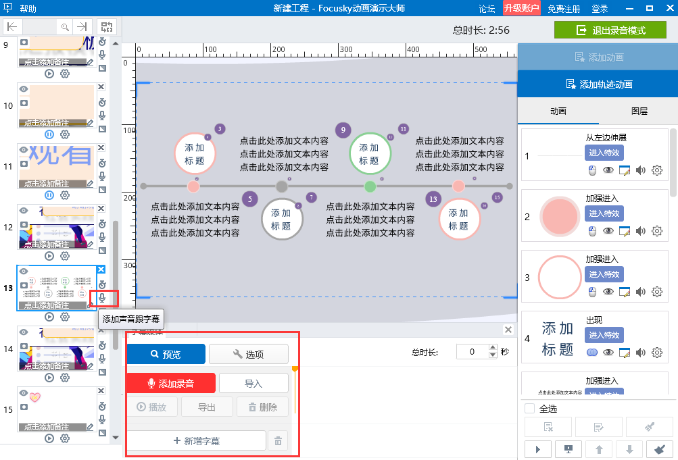The image size is (678, 460).
Task: Open the edit window icon for animation 3
Action: 625,292
